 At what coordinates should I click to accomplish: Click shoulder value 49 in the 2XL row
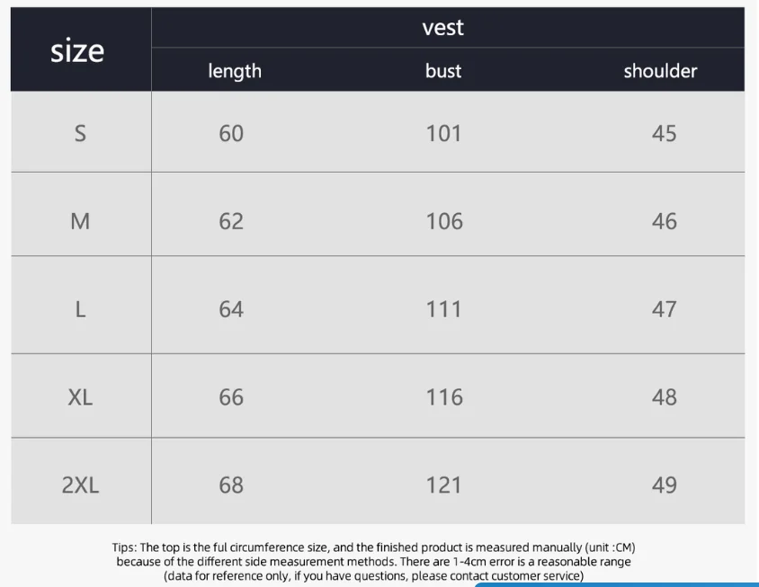664,485
